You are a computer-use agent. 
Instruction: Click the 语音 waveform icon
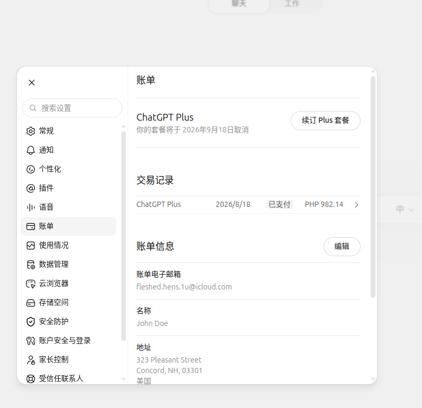pos(31,207)
